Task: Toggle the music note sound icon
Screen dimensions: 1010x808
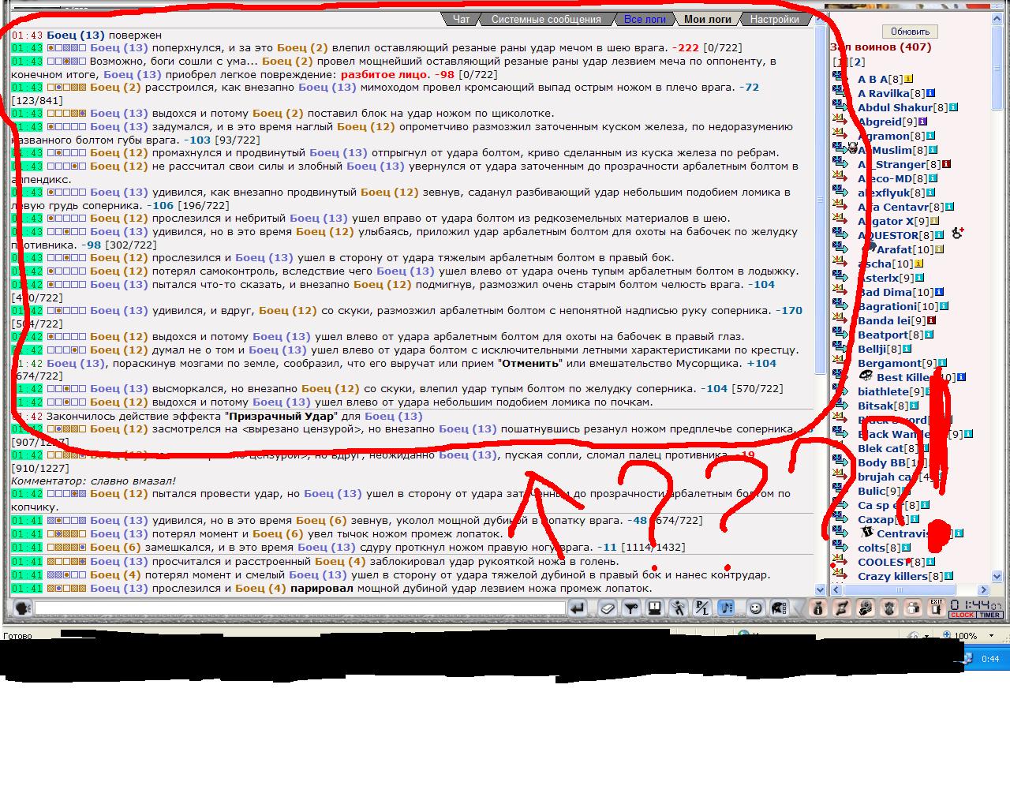Action: 727,608
